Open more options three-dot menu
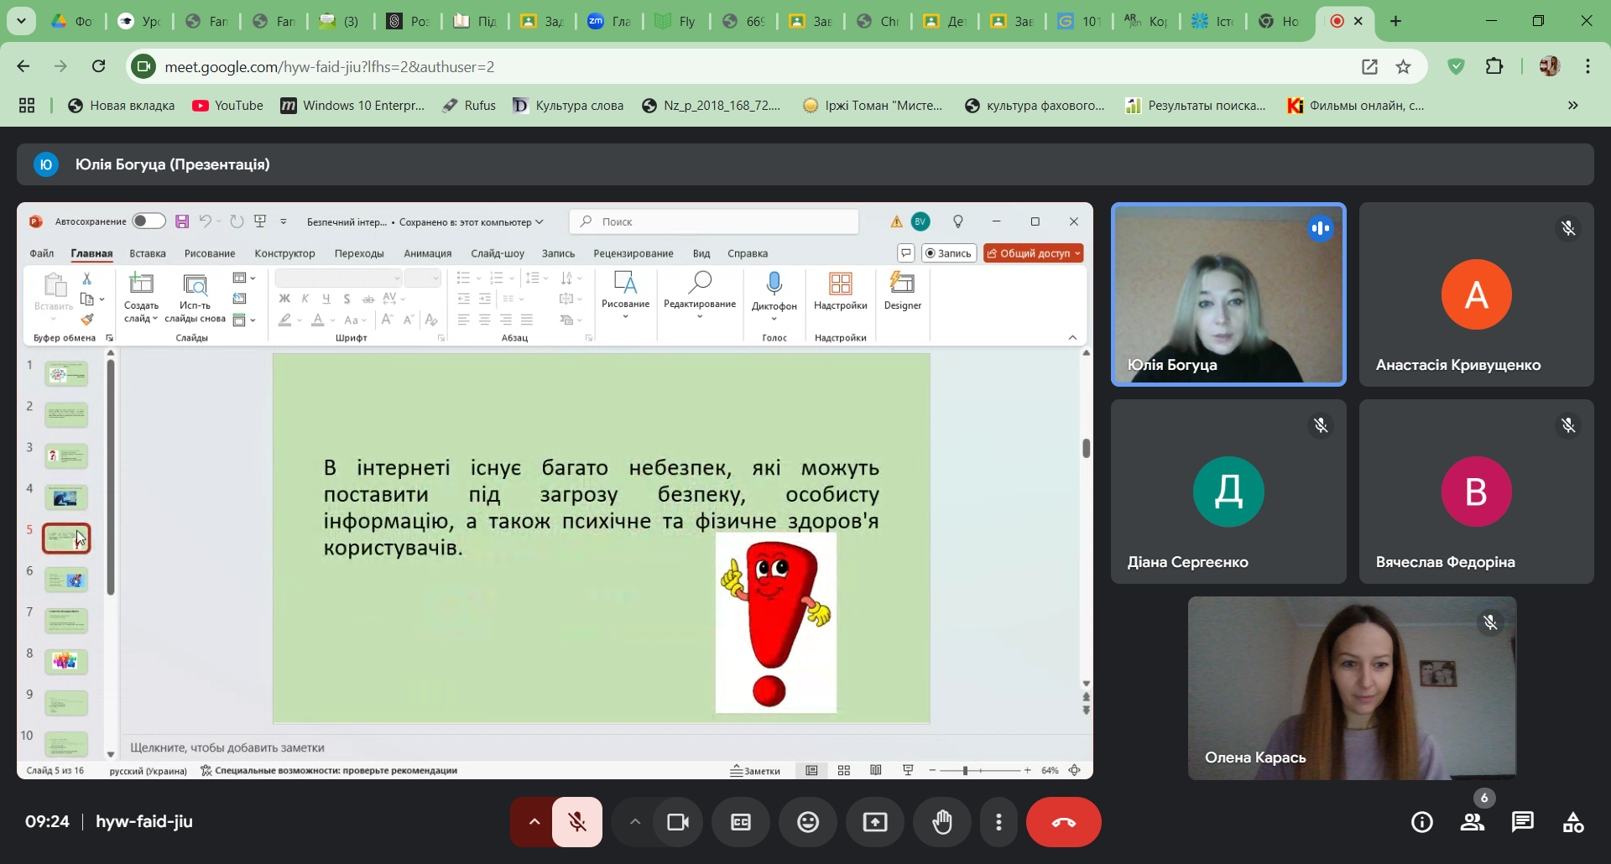1611x864 pixels. (x=998, y=822)
